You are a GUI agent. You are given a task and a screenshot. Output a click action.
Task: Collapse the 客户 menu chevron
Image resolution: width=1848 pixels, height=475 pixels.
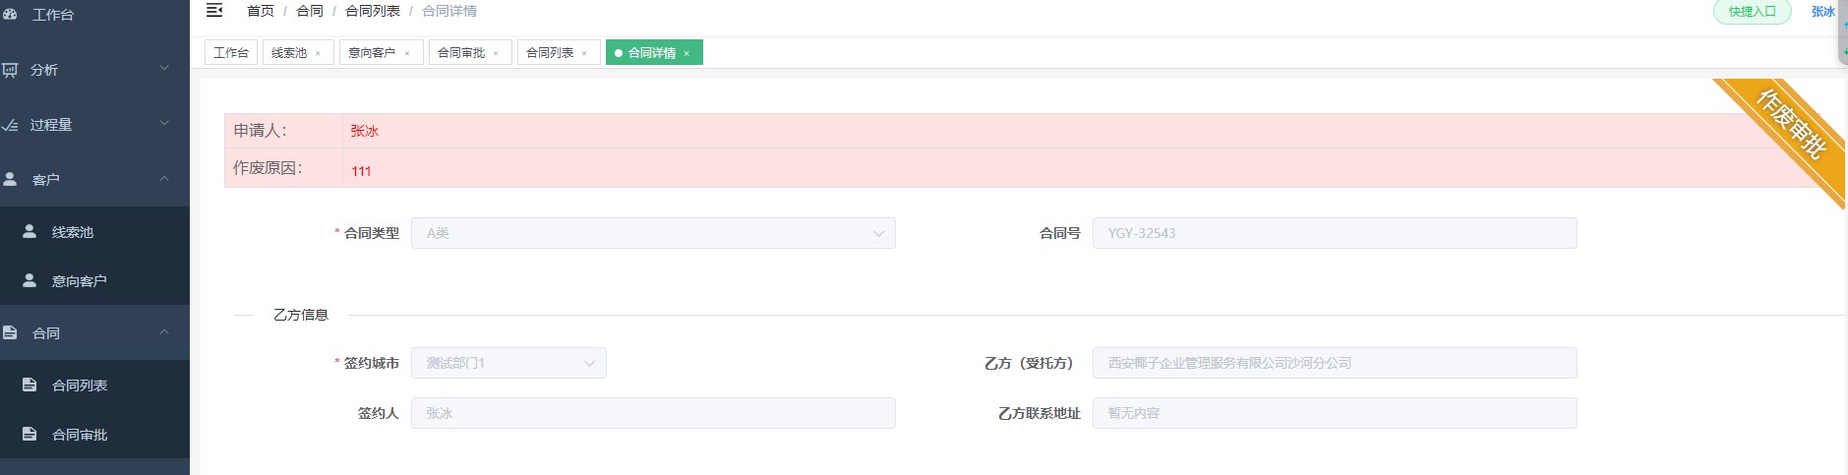pos(164,178)
